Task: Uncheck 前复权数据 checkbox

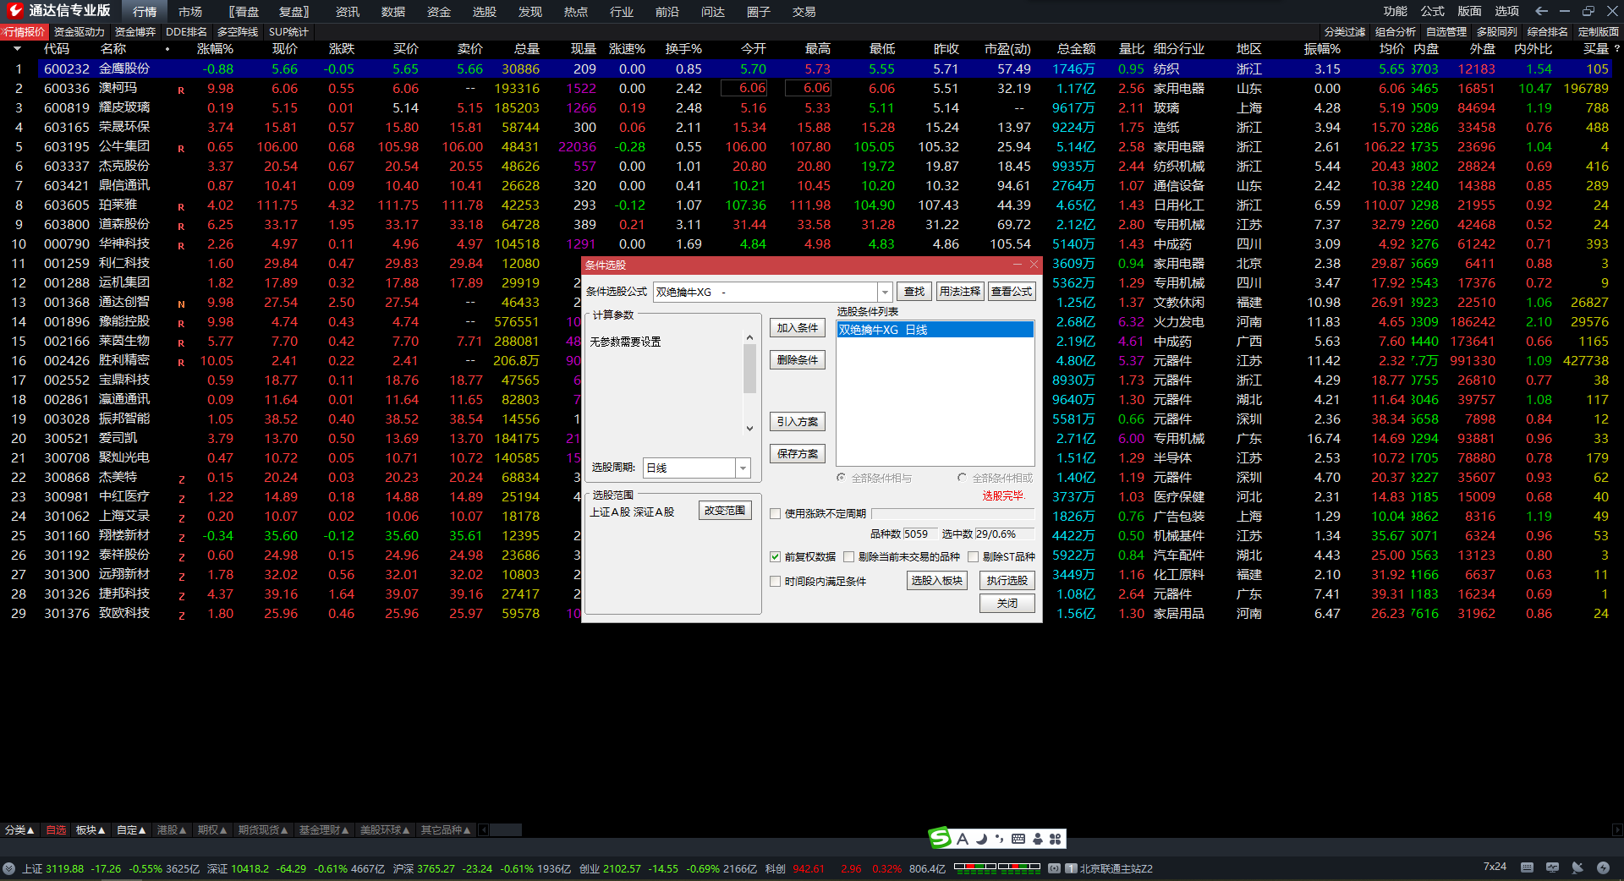Action: tap(775, 556)
